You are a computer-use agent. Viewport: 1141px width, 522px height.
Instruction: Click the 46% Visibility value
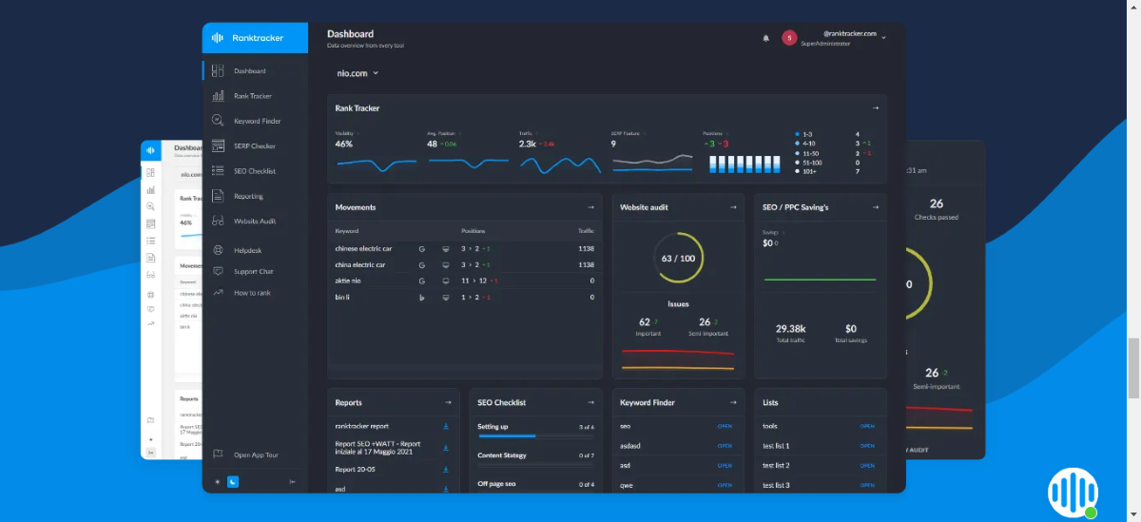coord(344,144)
